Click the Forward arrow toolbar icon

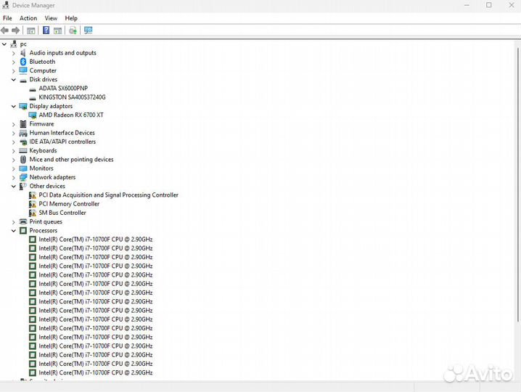tap(16, 30)
